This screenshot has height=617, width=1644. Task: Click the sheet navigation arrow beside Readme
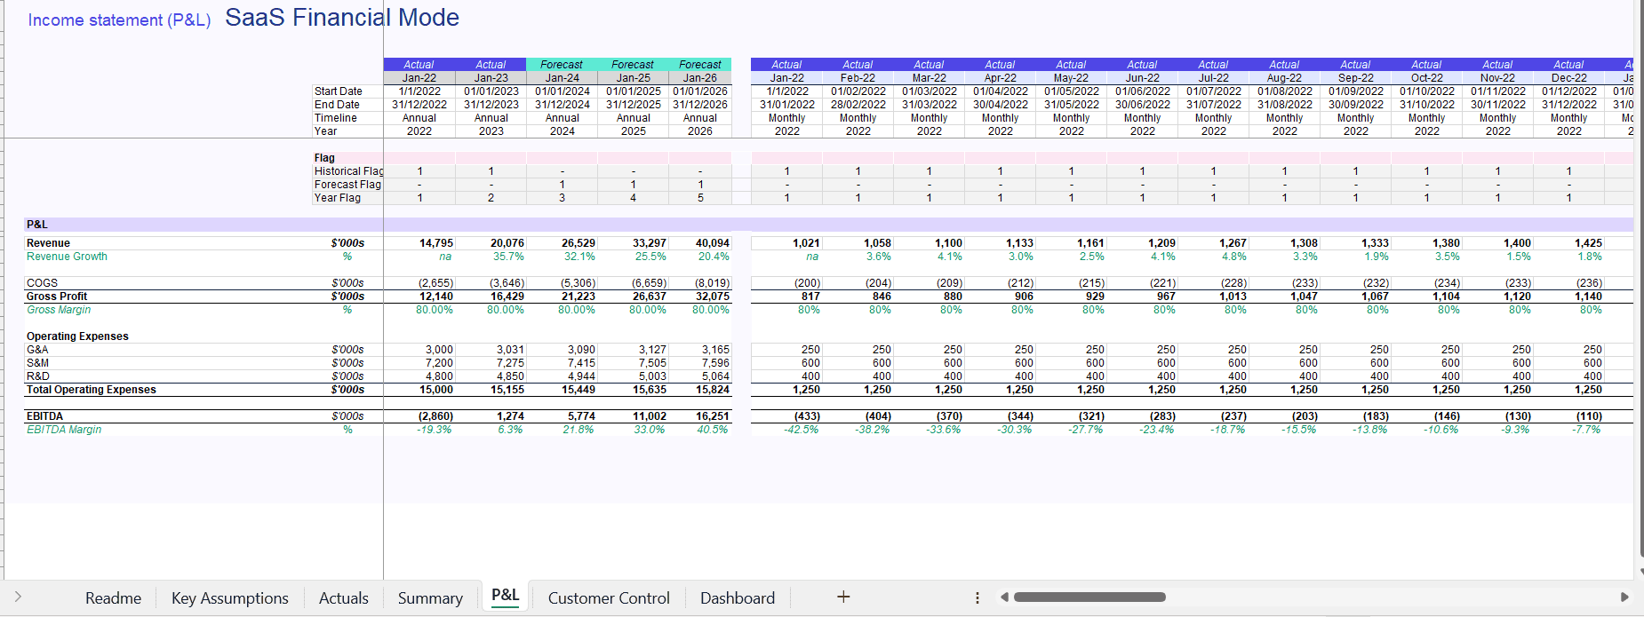tap(18, 597)
